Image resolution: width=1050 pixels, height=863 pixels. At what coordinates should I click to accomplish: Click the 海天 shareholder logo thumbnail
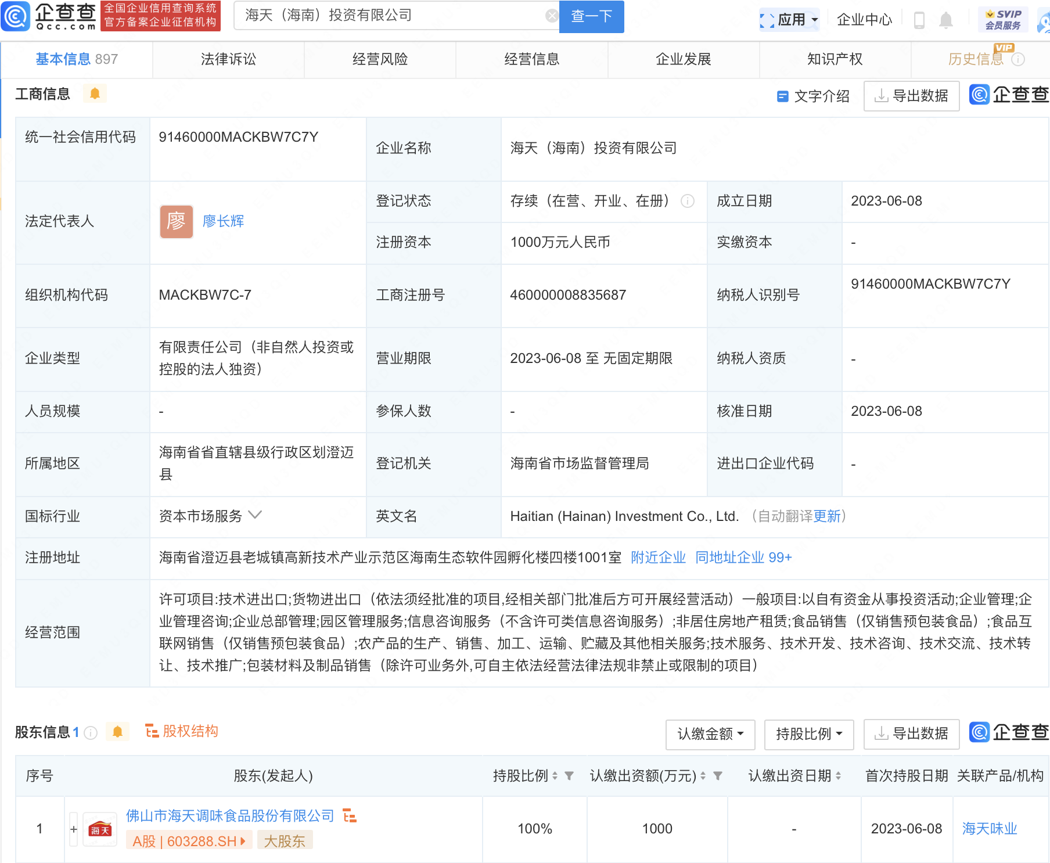[x=100, y=829]
